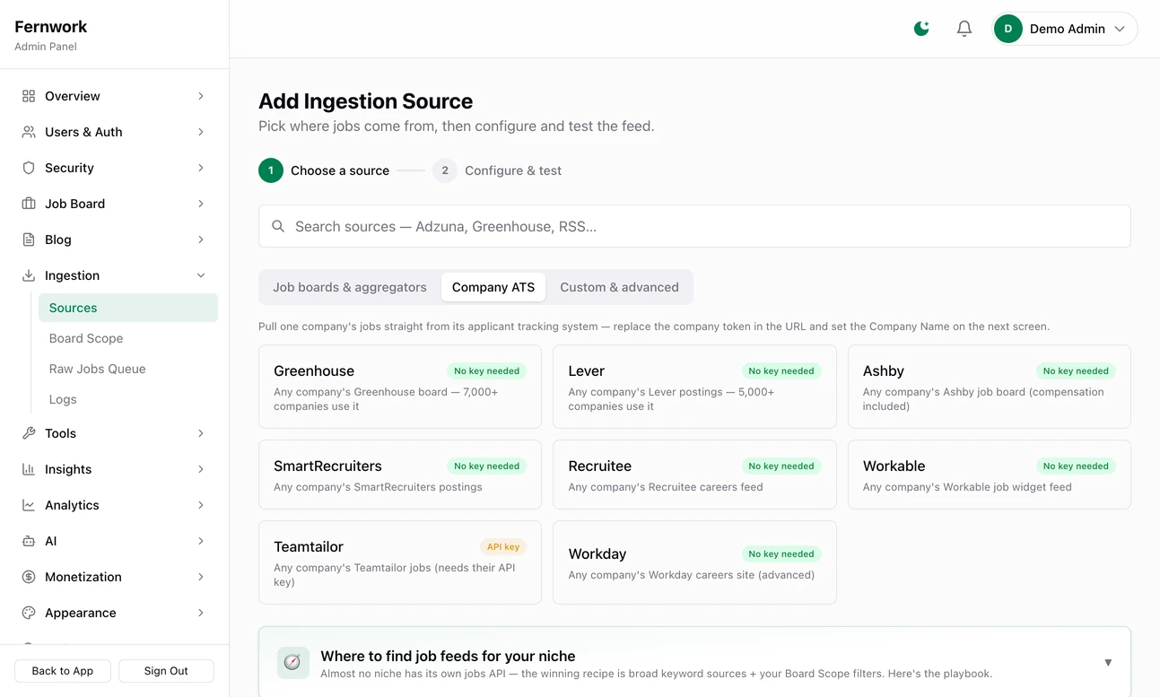1160x697 pixels.
Task: Open Logs under Ingestion
Action: point(128,399)
